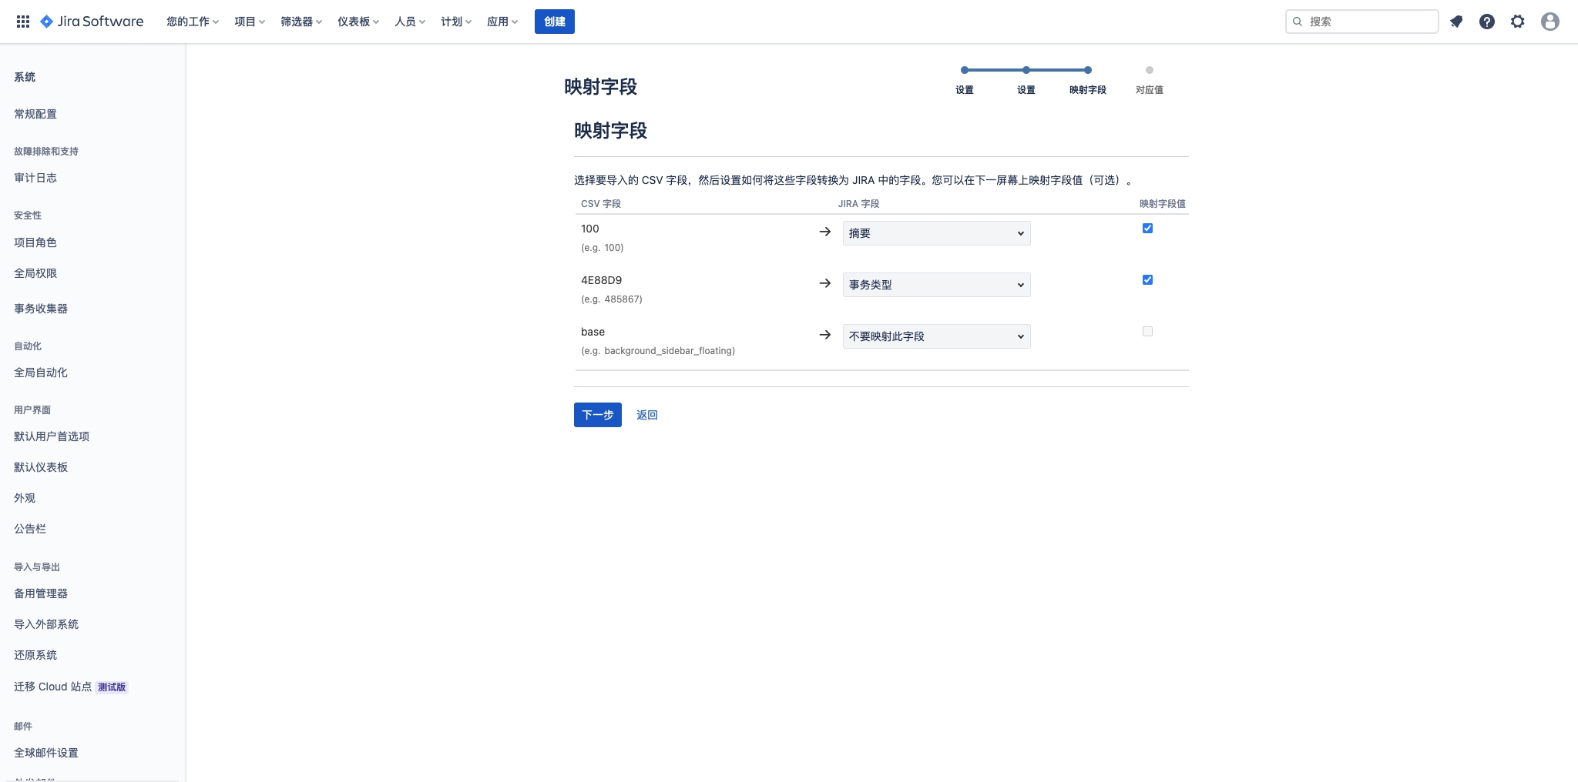The image size is (1578, 782).
Task: Click the 下一步 button
Action: 598,415
